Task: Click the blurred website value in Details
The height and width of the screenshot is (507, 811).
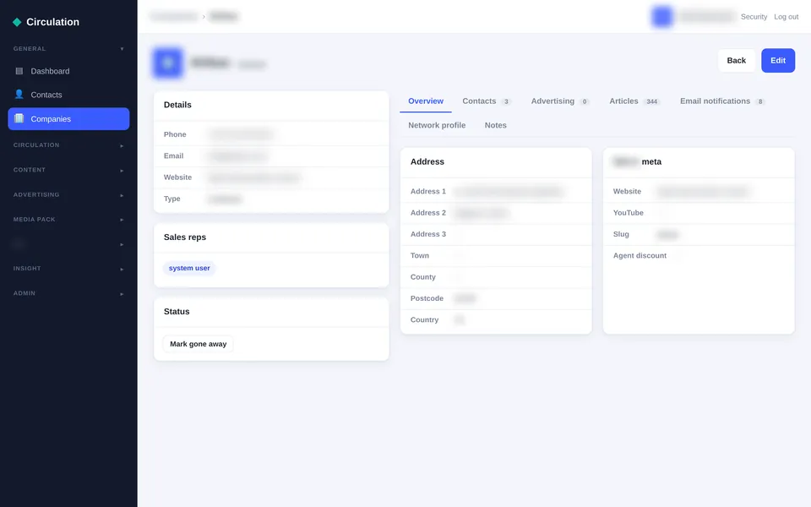Action: tap(254, 177)
